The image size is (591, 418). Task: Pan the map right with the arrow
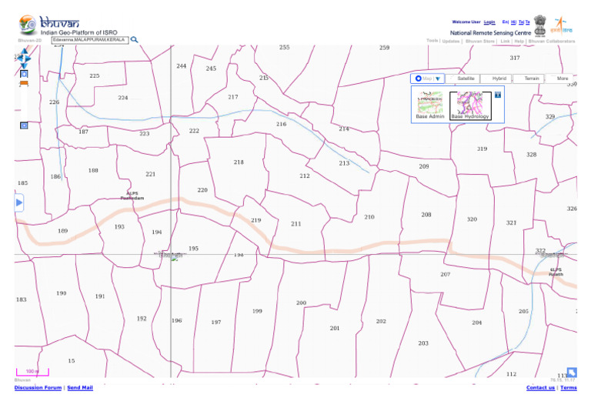click(28, 59)
